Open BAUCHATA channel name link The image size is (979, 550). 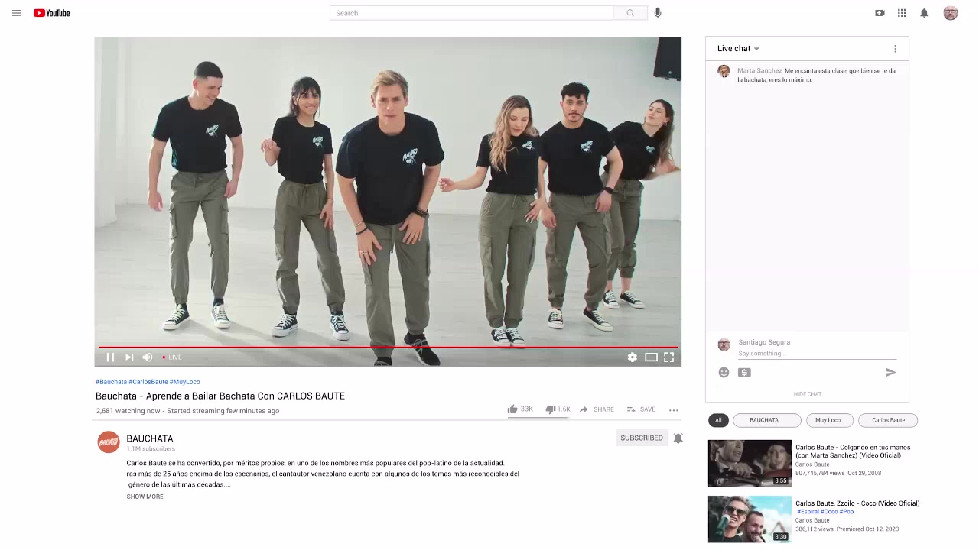pyautogui.click(x=150, y=438)
